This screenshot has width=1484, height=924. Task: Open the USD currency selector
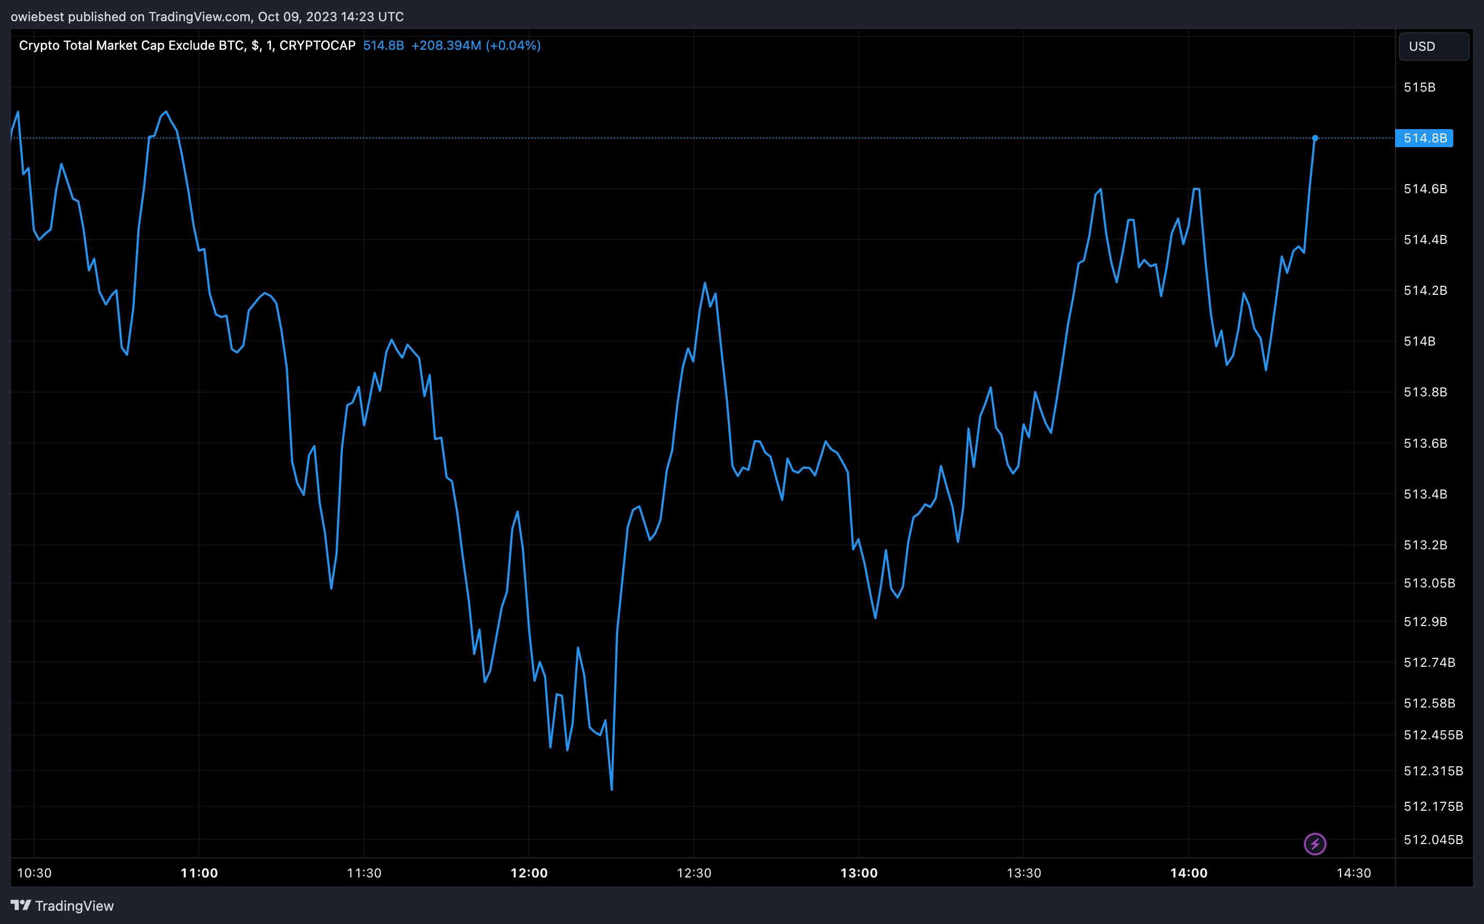(1433, 47)
